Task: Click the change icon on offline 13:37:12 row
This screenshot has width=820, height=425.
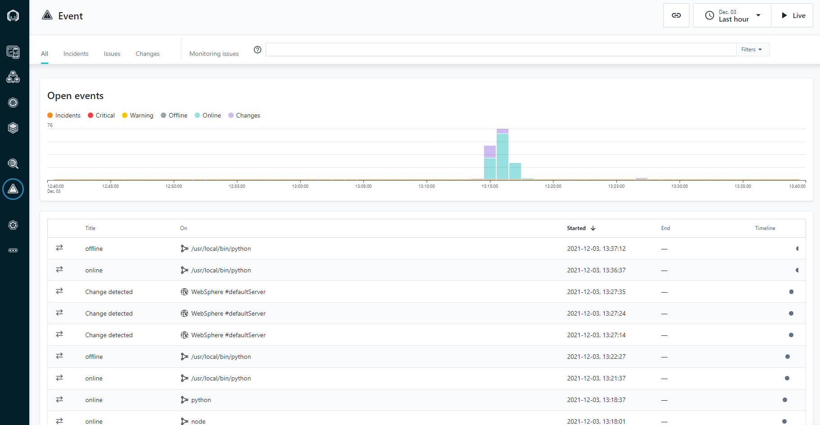Action: click(x=59, y=248)
